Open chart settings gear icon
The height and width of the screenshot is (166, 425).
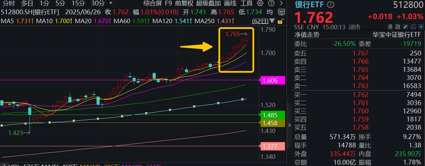tap(260, 4)
